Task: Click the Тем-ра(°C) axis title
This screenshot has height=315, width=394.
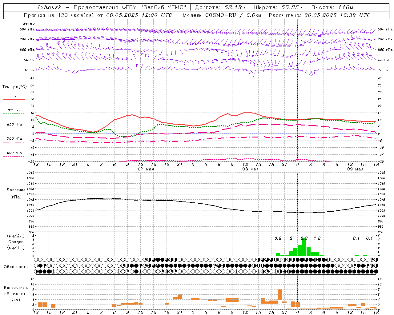Action: click(14, 87)
